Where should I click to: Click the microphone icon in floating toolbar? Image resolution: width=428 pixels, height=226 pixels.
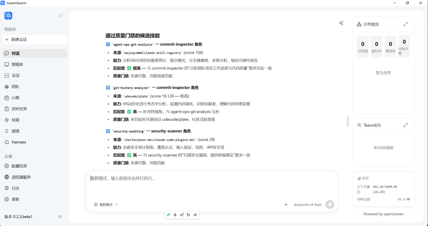tap(175, 215)
